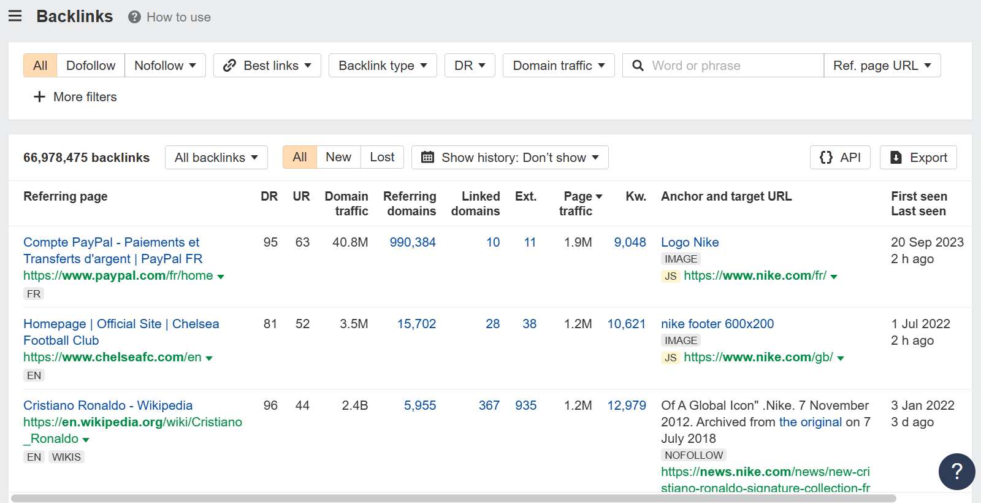Image resolution: width=981 pixels, height=503 pixels.
Task: Sort by the Page traffic column
Action: point(579,204)
